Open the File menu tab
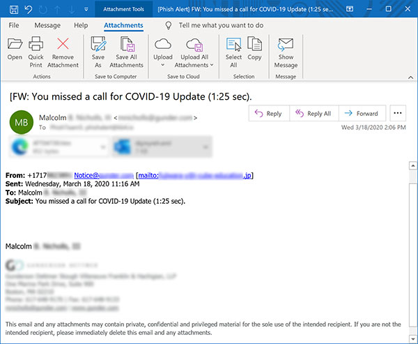 click(14, 25)
